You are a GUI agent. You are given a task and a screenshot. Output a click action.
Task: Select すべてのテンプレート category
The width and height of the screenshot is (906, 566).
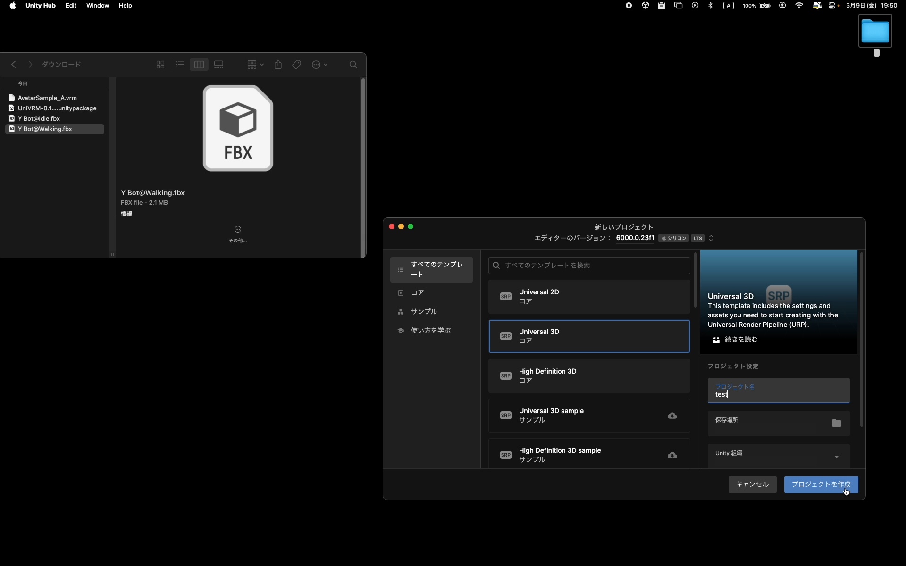tap(431, 270)
